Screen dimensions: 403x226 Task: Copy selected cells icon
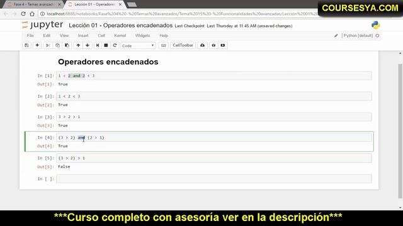tap(57, 45)
